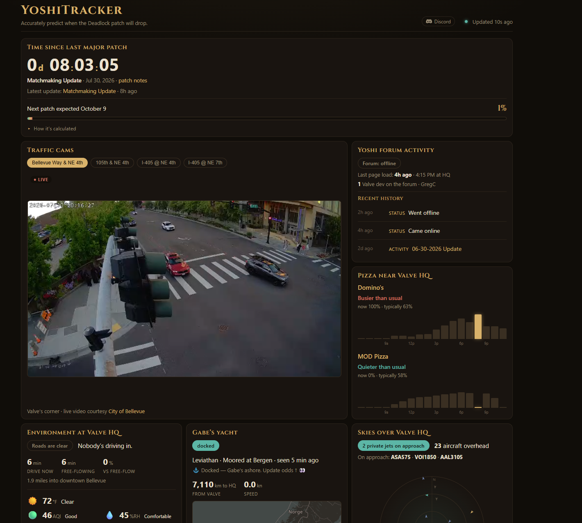Click the 1.9 miles into downtown Bellevue text
Viewport: 582px width, 523px height.
pos(66,481)
